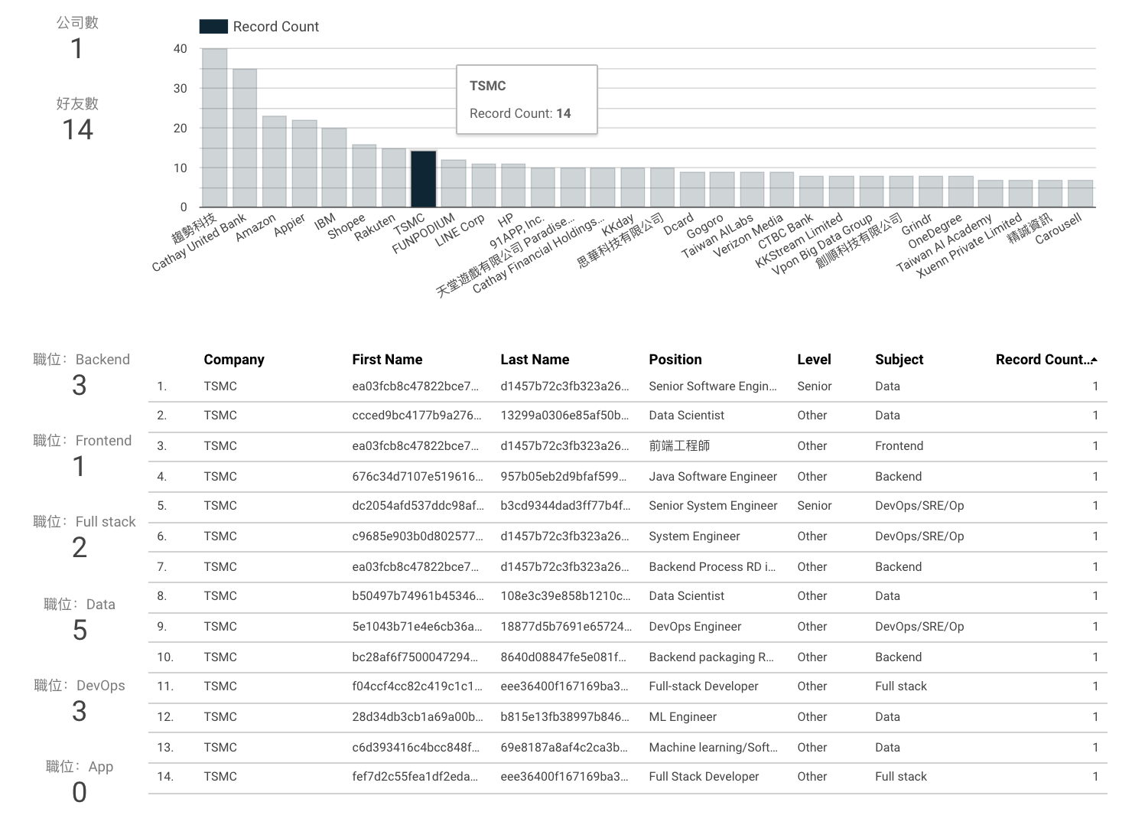Click the System Engineer cell in row 6
Image resolution: width=1132 pixels, height=825 pixels.
pos(694,536)
